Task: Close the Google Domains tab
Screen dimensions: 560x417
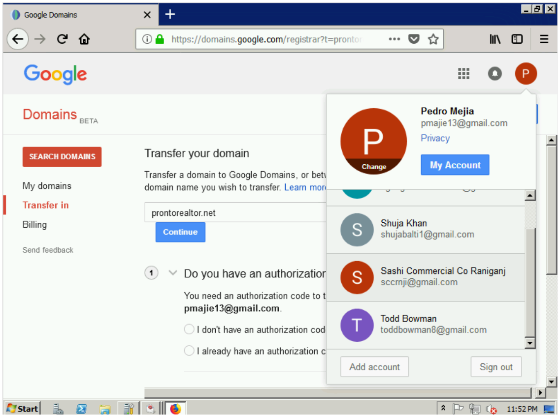Action: [x=147, y=15]
